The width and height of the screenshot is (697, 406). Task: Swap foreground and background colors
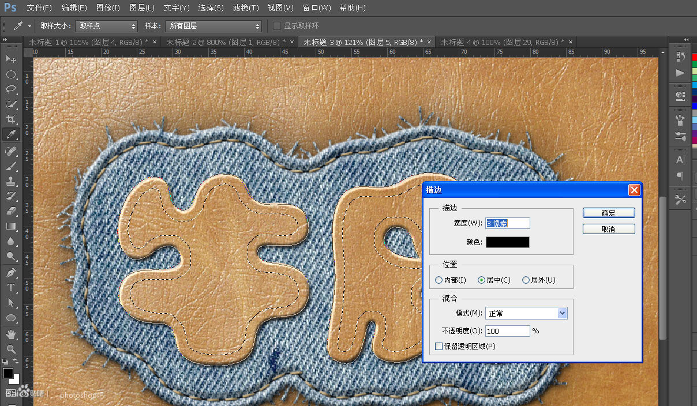point(16,362)
